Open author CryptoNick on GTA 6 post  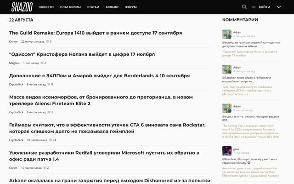pos(16,140)
